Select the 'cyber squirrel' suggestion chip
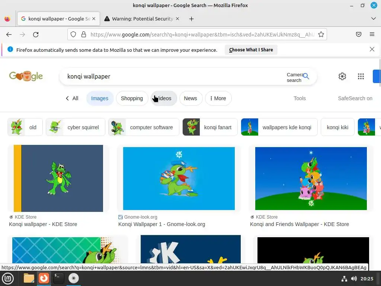The width and height of the screenshot is (381, 286). tap(75, 127)
